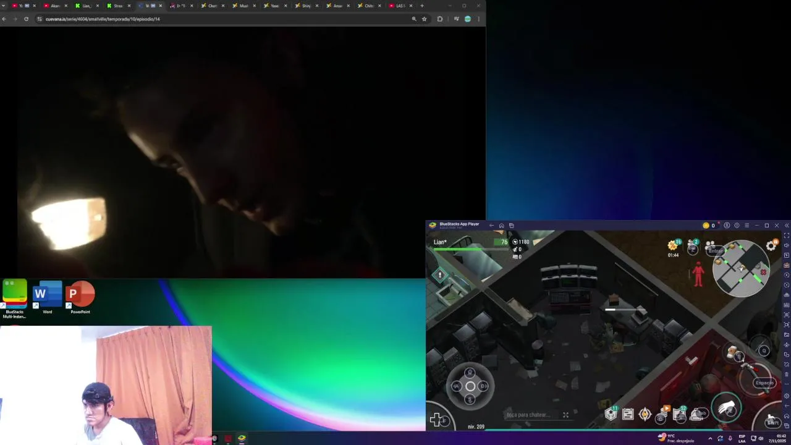Reload the page in Chrome
Image resolution: width=791 pixels, height=445 pixels.
tap(26, 19)
